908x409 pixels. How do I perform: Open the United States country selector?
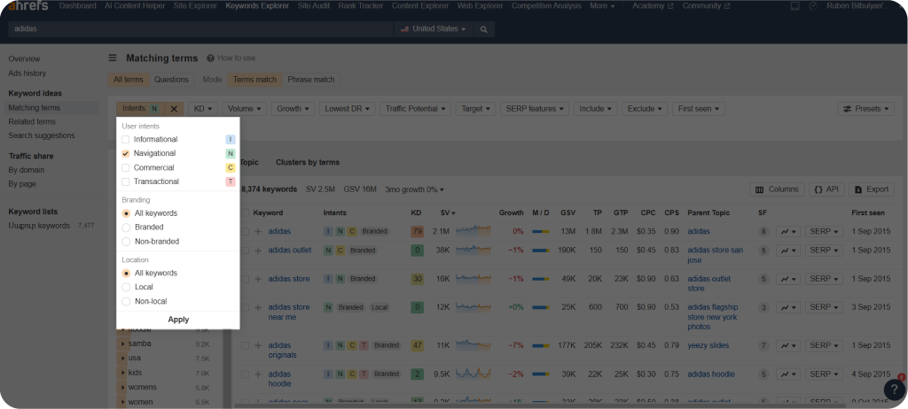(433, 29)
